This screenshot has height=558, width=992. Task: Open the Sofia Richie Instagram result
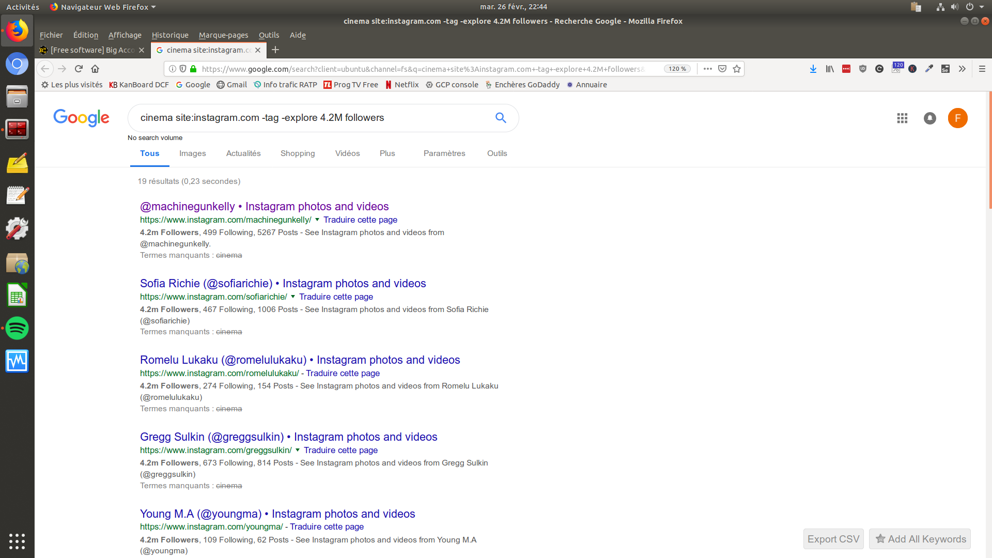click(x=283, y=284)
